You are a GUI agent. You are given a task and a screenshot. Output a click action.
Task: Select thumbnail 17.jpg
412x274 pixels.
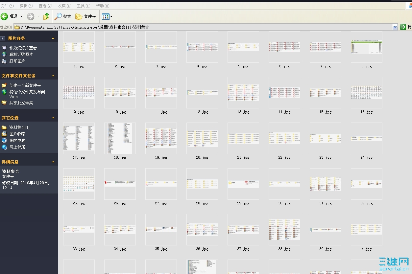(79, 138)
